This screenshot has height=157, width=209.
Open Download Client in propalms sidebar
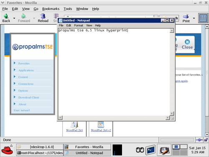pyautogui.click(x=29, y=98)
